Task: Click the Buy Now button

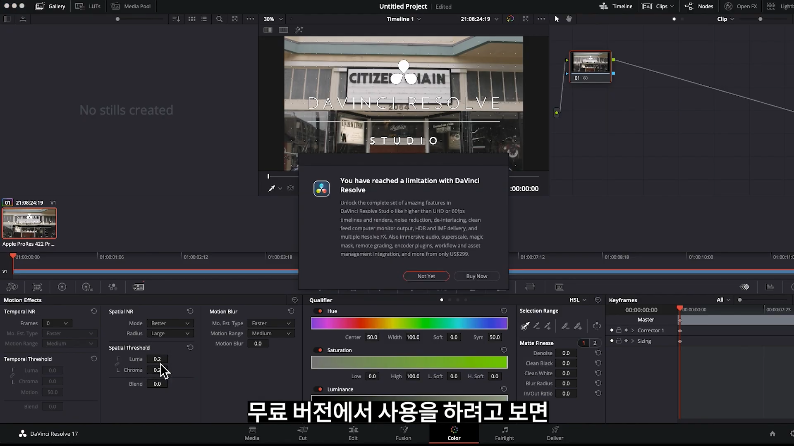Action: pyautogui.click(x=476, y=276)
